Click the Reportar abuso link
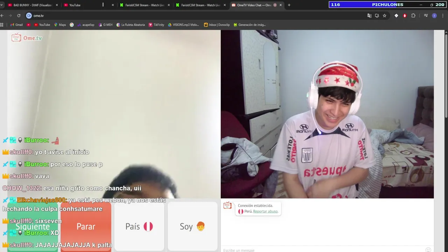The width and height of the screenshot is (448, 252). 265,211
